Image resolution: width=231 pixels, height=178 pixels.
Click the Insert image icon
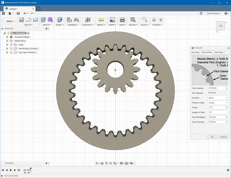(x=112, y=20)
